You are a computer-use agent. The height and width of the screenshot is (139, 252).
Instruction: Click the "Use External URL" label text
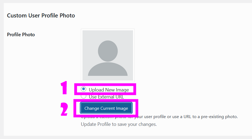106,97
